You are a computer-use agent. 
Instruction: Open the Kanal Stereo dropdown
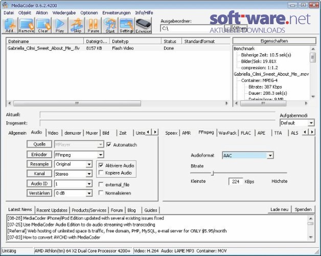click(89, 174)
